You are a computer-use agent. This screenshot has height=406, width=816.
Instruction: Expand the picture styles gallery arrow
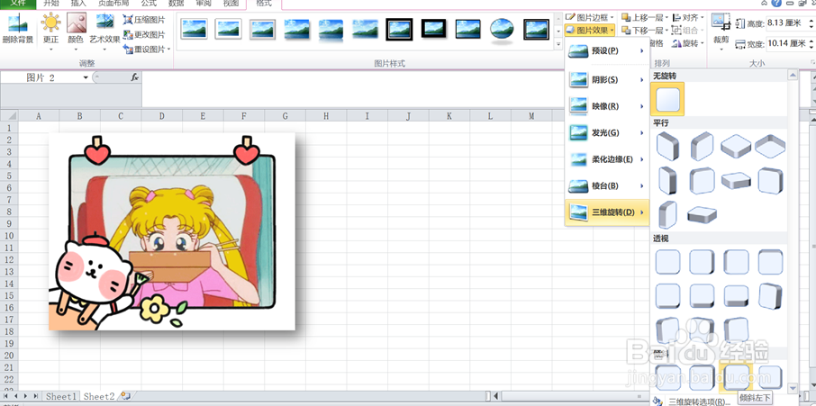point(558,45)
